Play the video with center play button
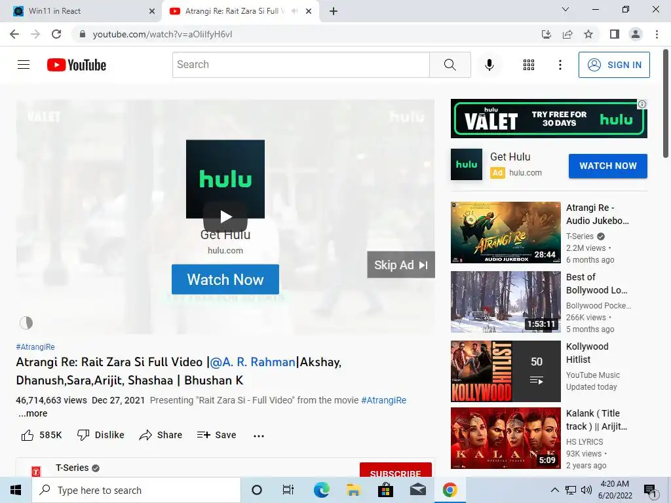The width and height of the screenshot is (671, 503). click(225, 216)
